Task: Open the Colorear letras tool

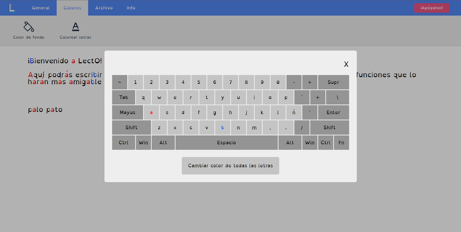Action: (x=76, y=31)
